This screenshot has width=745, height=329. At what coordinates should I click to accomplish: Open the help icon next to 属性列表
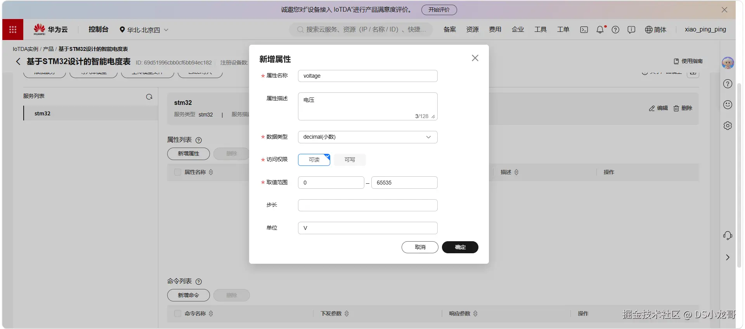[x=199, y=140]
